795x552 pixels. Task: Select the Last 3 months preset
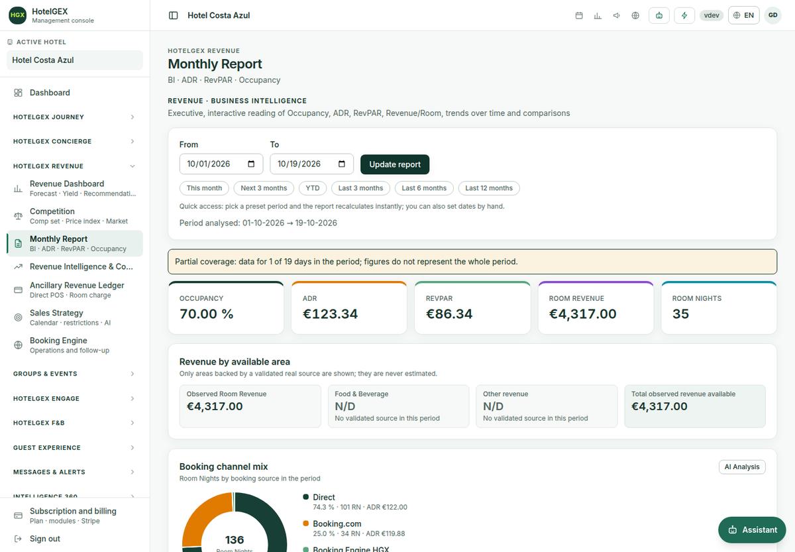[x=360, y=188]
